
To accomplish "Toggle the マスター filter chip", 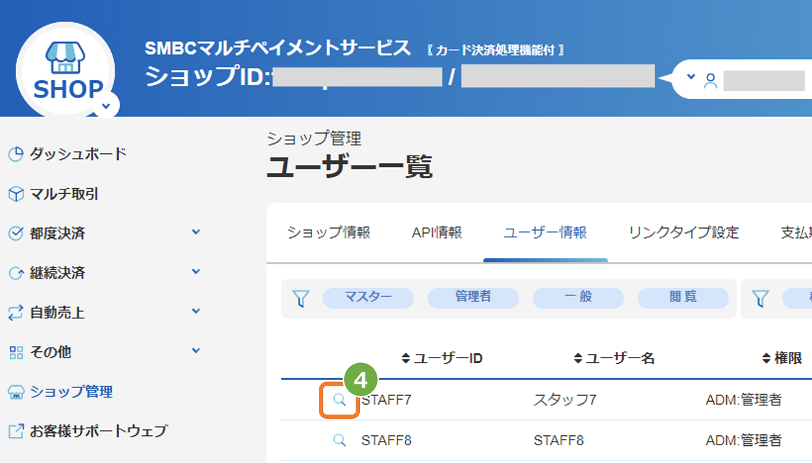I will tap(368, 297).
